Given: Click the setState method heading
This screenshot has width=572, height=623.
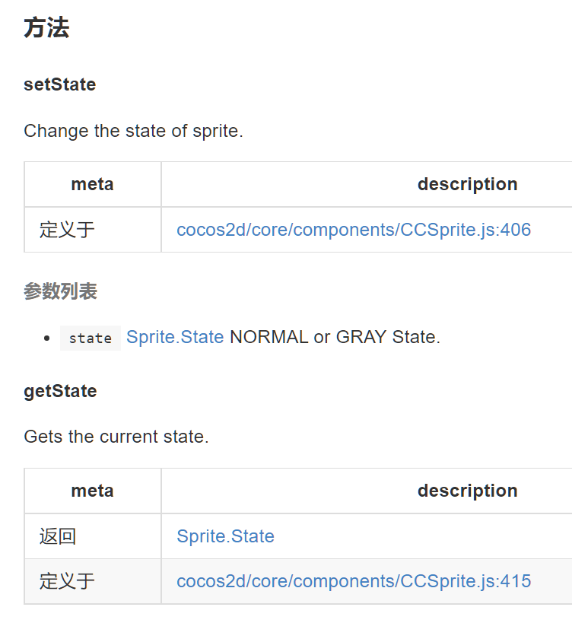Looking at the screenshot, I should click(x=60, y=84).
